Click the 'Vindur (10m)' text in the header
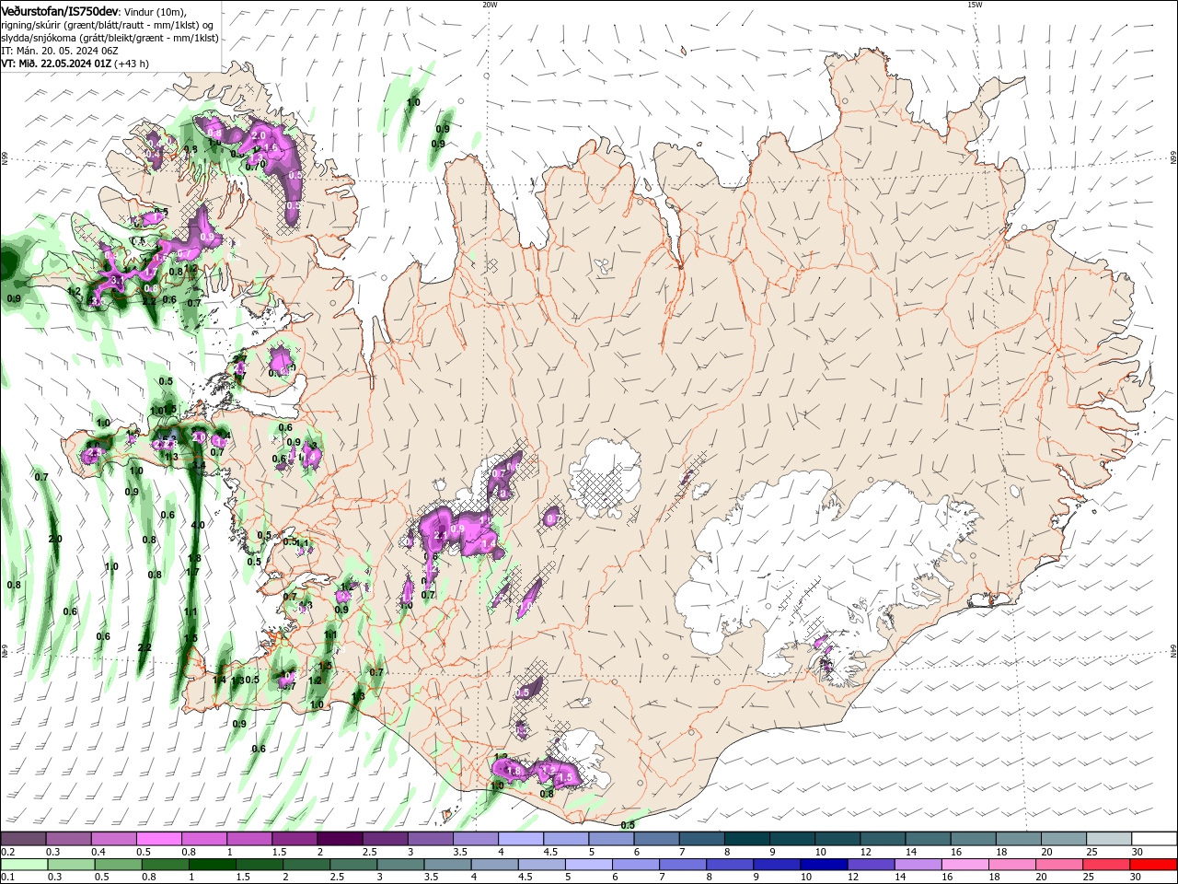The image size is (1178, 884). 154,10
